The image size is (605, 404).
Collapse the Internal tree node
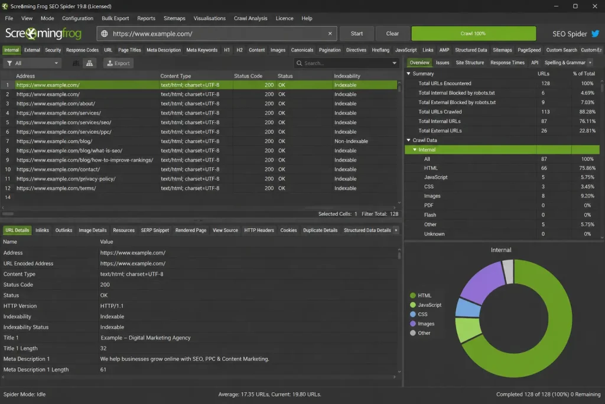click(x=415, y=150)
